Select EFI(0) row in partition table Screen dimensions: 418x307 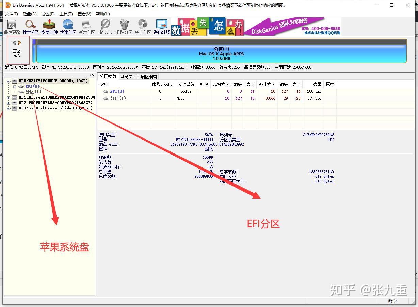point(216,91)
